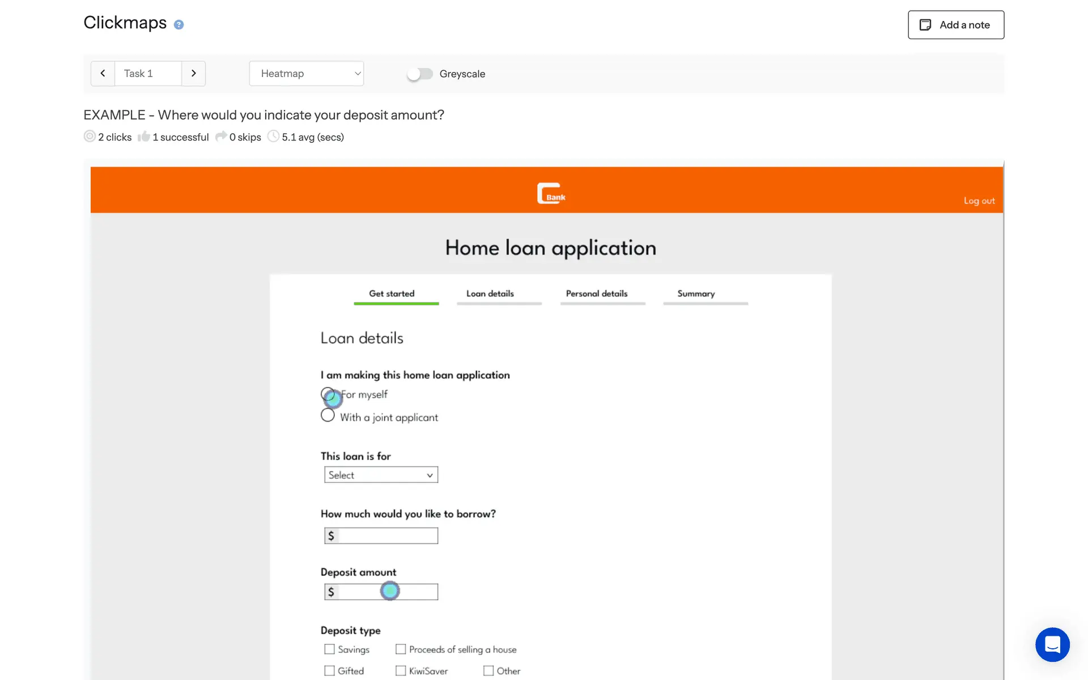Click the Add a note button

tap(956, 25)
